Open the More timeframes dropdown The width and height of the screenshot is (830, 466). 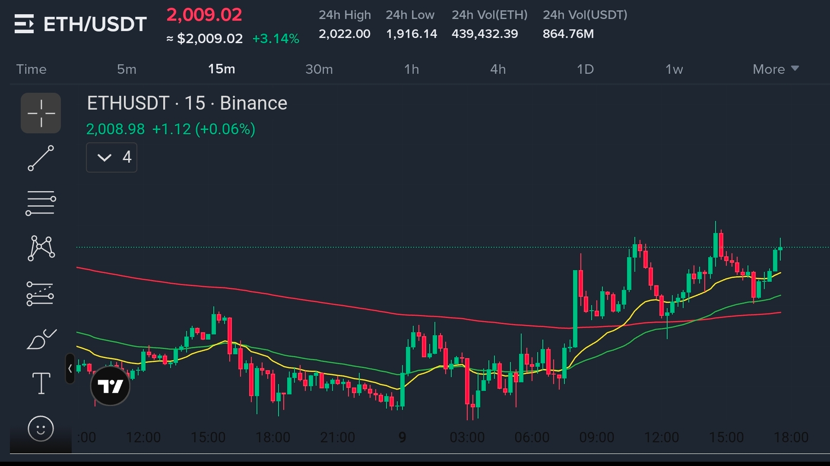pos(776,69)
